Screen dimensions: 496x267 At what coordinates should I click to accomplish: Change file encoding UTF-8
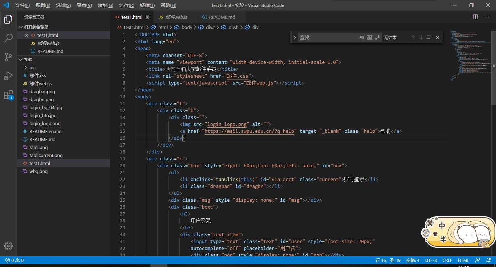click(x=431, y=260)
